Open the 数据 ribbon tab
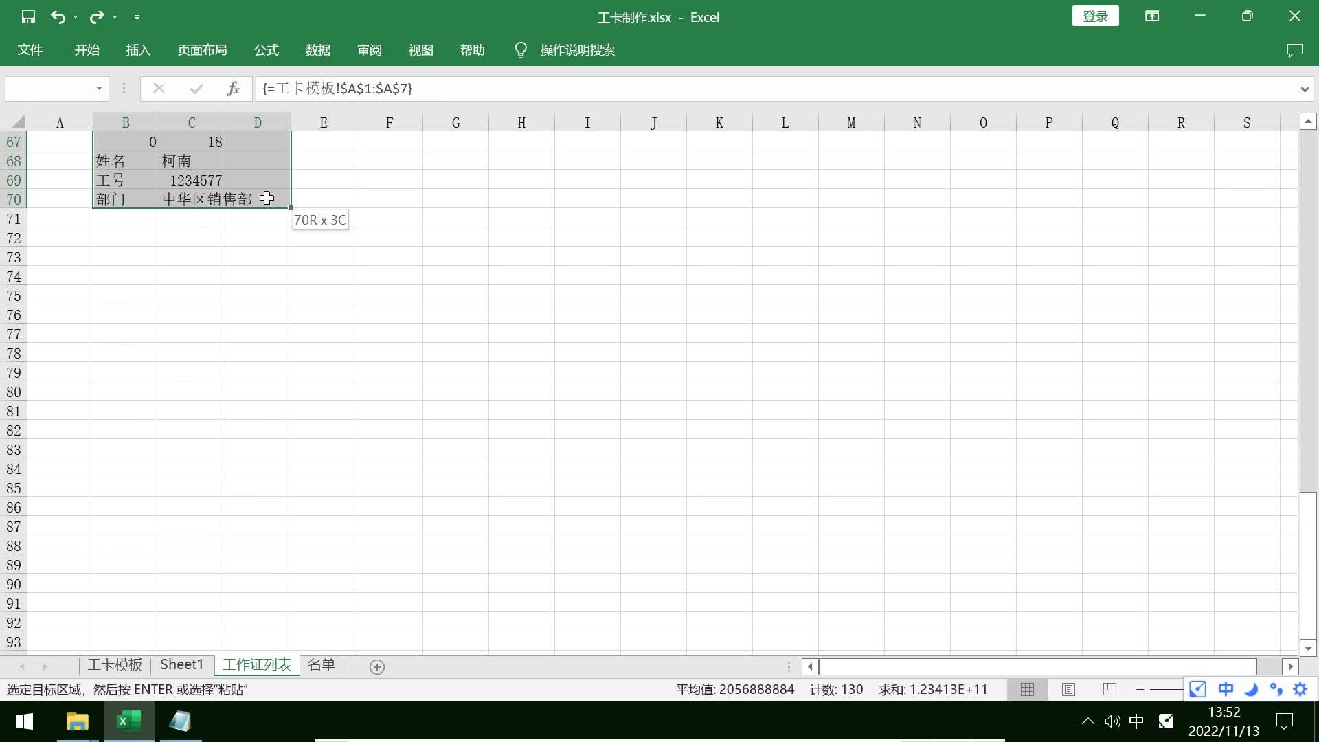Screen dimensions: 1319x742 [318, 50]
